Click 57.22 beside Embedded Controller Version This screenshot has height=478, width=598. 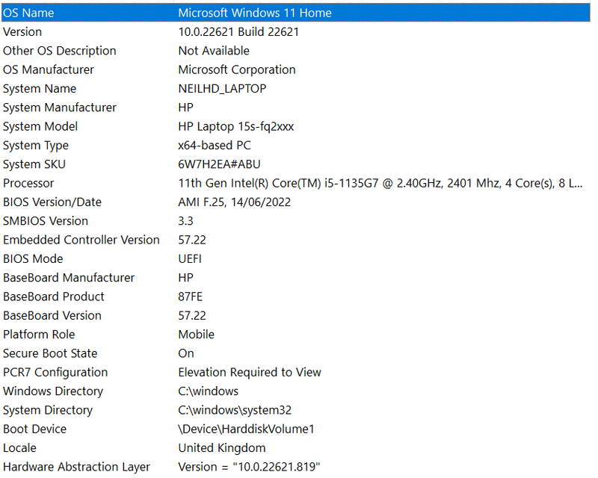(x=192, y=240)
